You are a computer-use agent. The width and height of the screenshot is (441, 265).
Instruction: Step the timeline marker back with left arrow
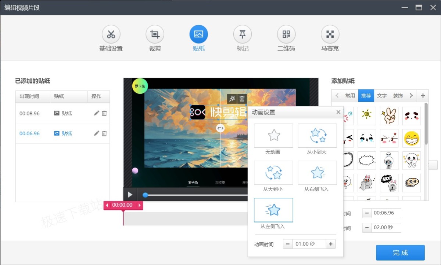pos(107,205)
